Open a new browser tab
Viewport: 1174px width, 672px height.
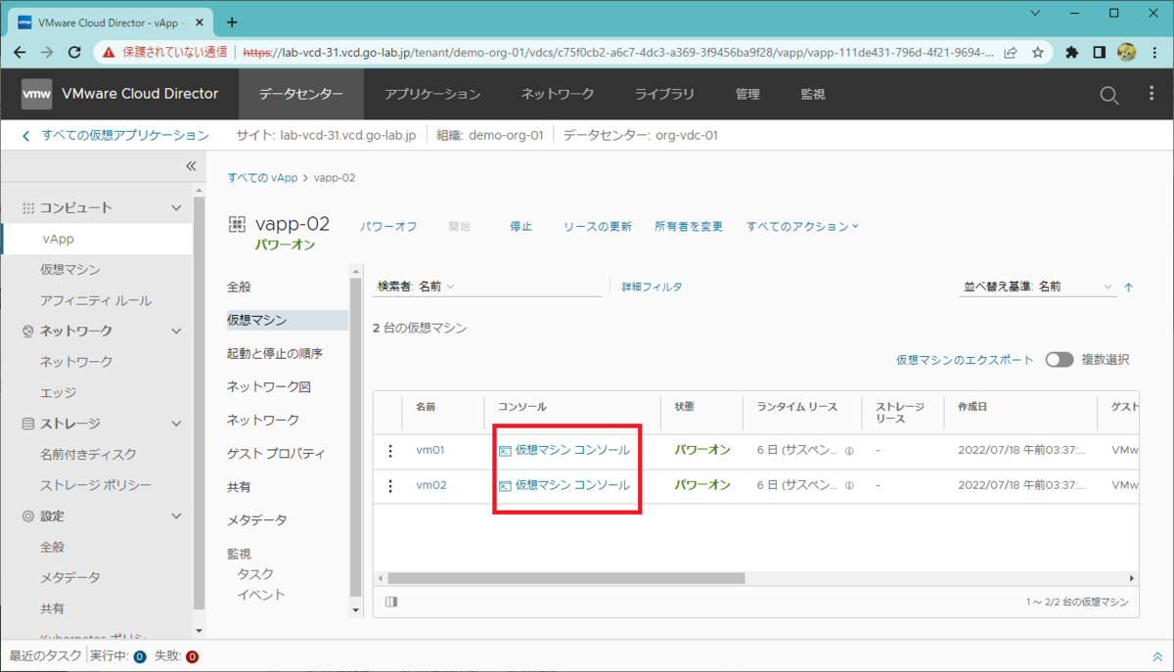coord(232,22)
